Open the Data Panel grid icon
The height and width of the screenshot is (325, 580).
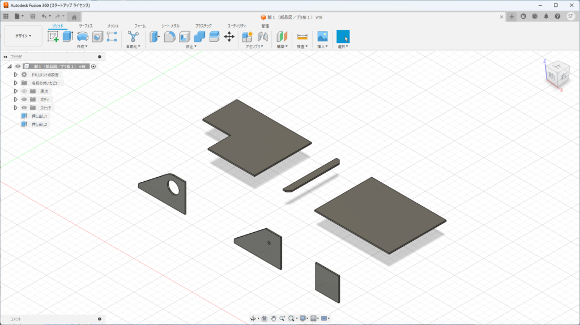pyautogui.click(x=6, y=16)
